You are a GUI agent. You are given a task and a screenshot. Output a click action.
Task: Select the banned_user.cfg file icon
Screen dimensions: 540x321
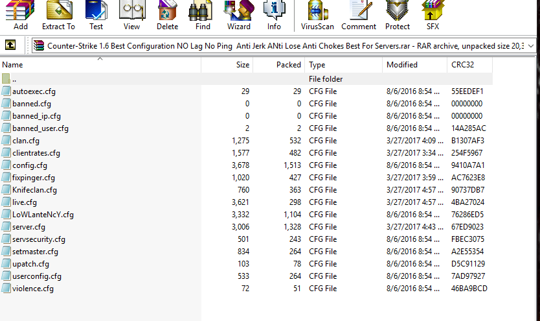[x=6, y=128]
